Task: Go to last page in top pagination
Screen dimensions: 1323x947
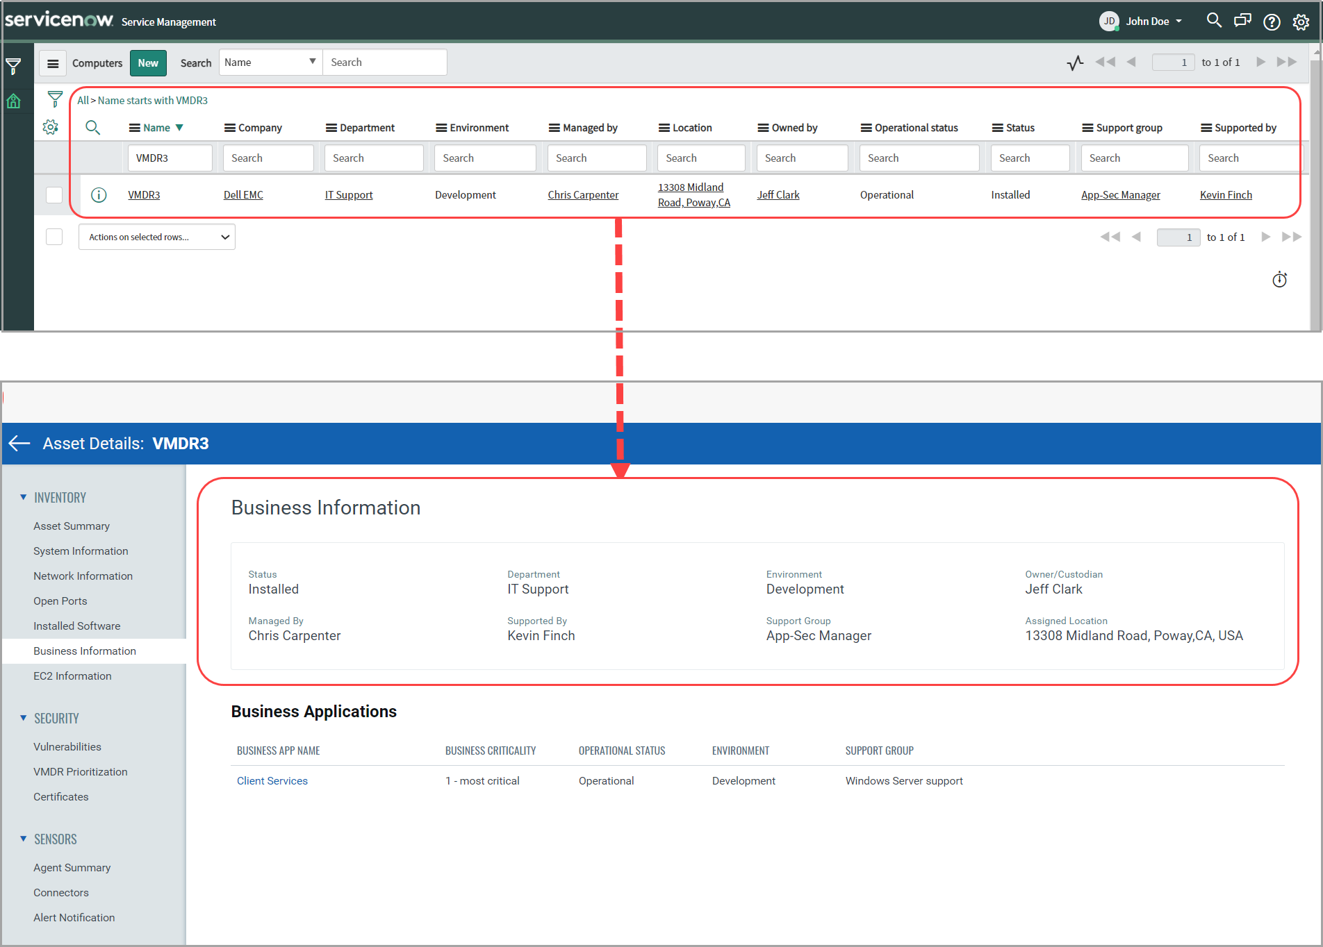Action: click(1287, 62)
